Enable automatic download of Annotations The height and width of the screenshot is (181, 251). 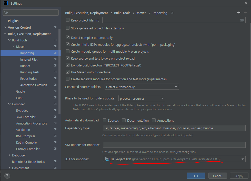pyautogui.click(x=154, y=120)
